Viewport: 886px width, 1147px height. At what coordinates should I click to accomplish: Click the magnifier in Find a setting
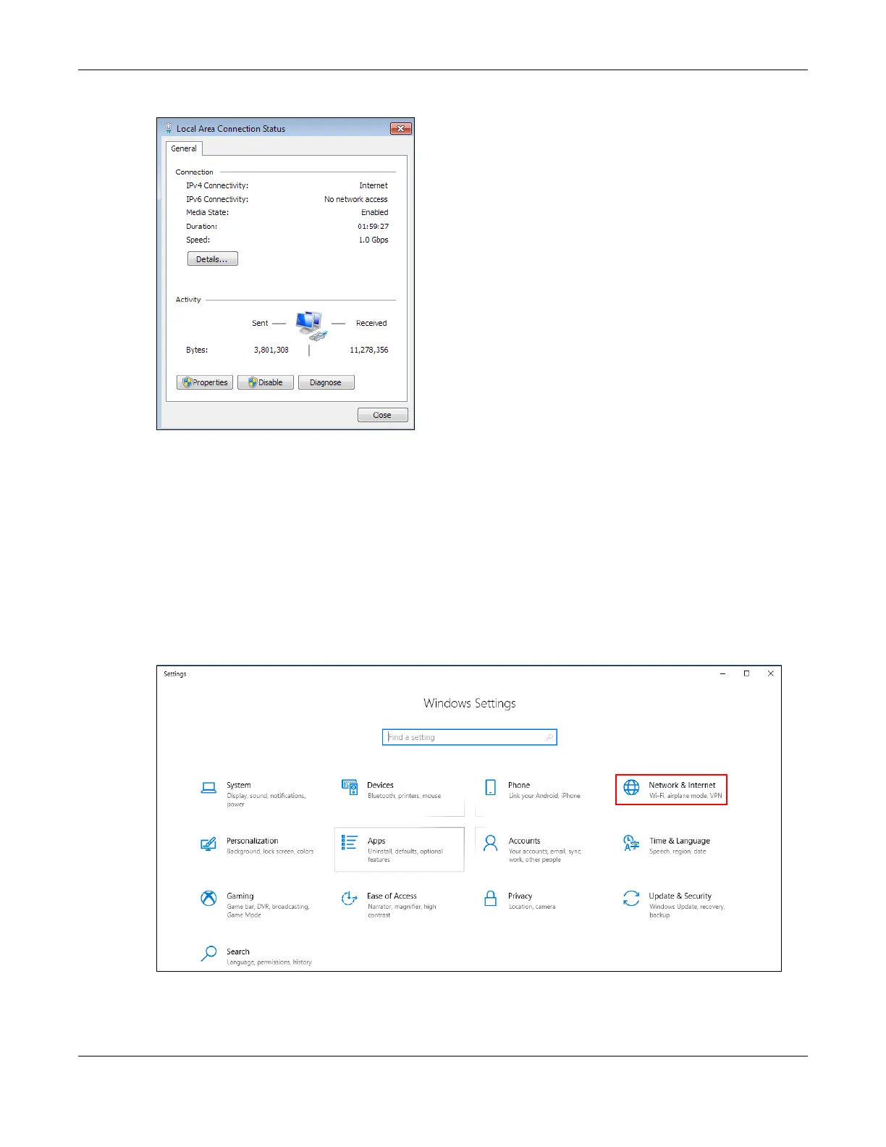(x=549, y=737)
